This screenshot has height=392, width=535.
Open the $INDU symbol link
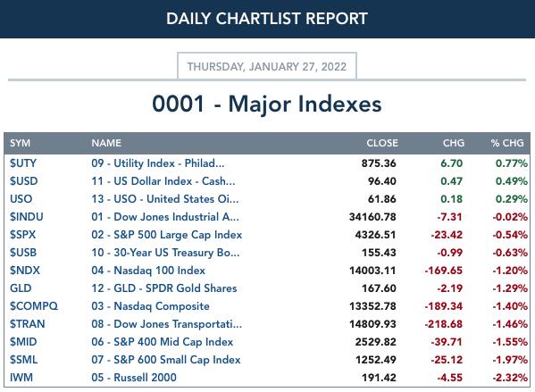[x=26, y=217]
